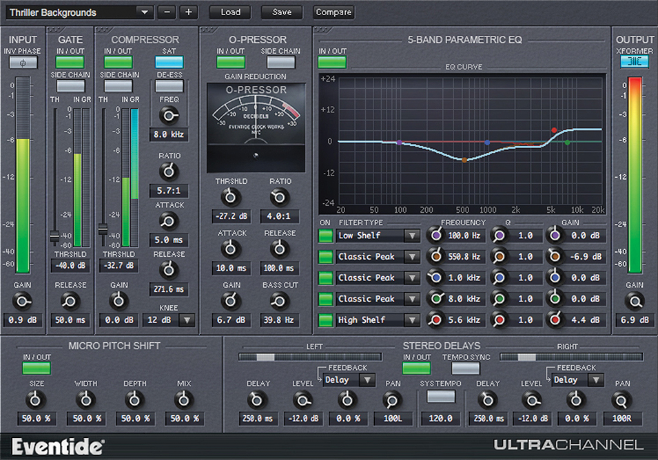Click the XFORMER icon in OUTPUT section

click(634, 62)
